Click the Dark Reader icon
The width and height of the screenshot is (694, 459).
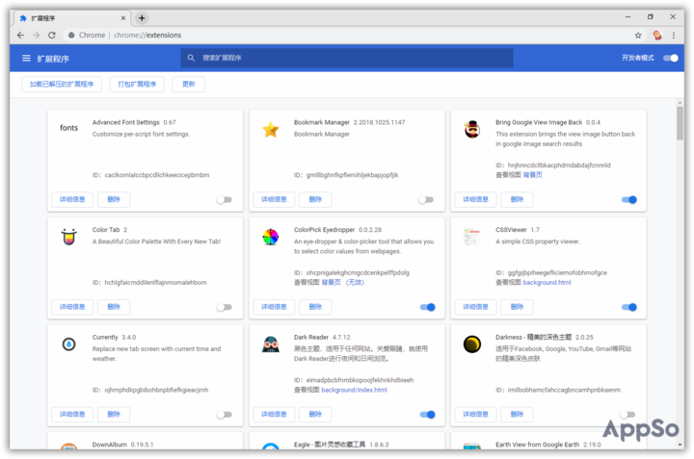tap(271, 344)
